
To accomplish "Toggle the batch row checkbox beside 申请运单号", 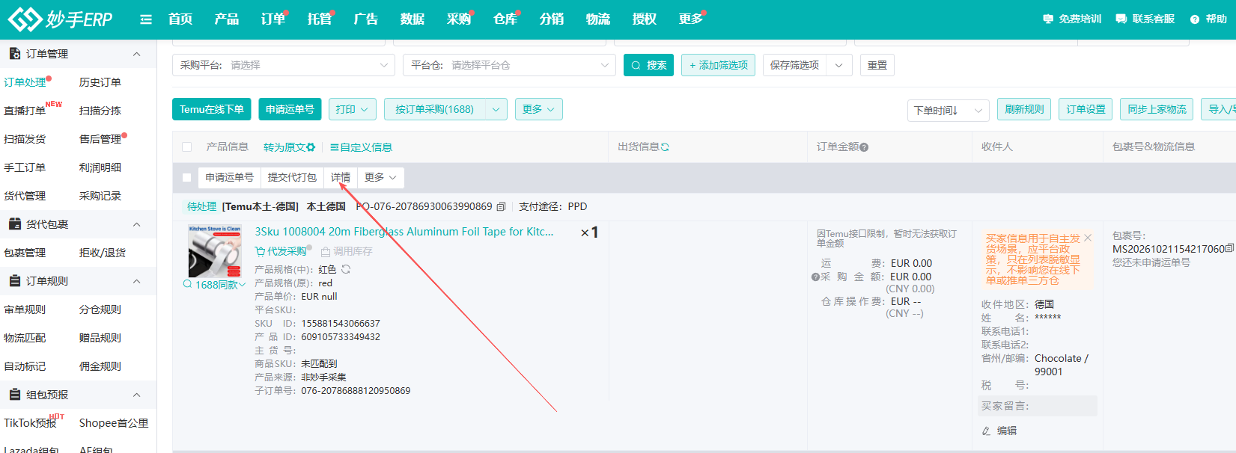I will coord(186,177).
